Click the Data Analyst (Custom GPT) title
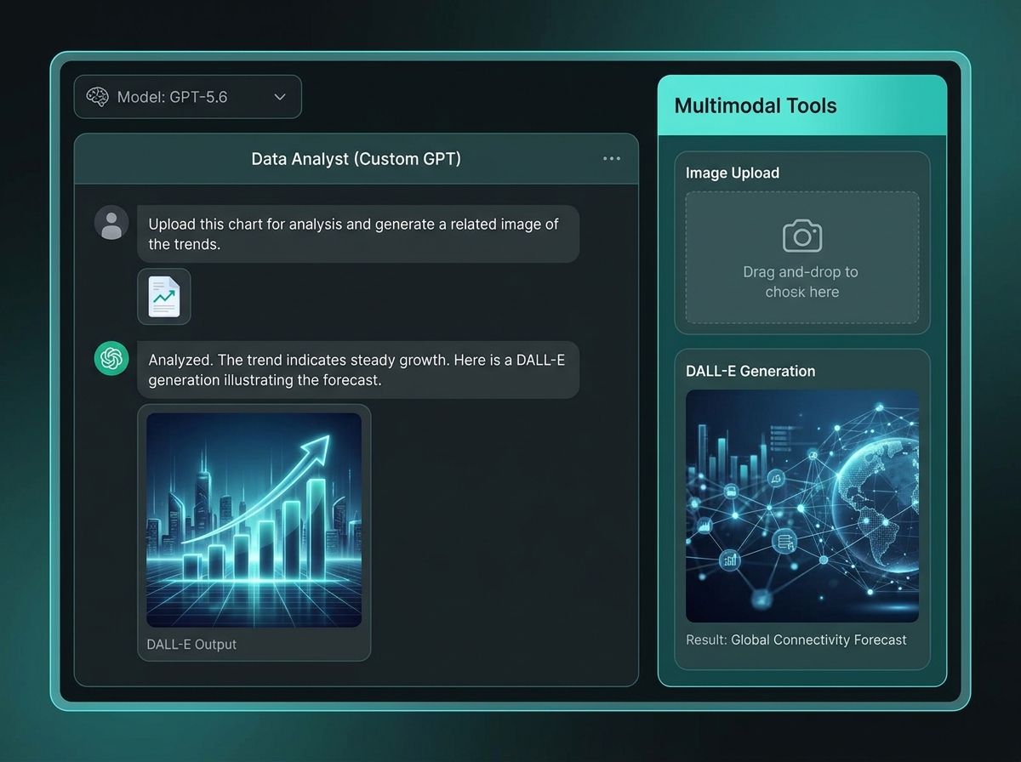Image resolution: width=1021 pixels, height=762 pixels. click(356, 158)
